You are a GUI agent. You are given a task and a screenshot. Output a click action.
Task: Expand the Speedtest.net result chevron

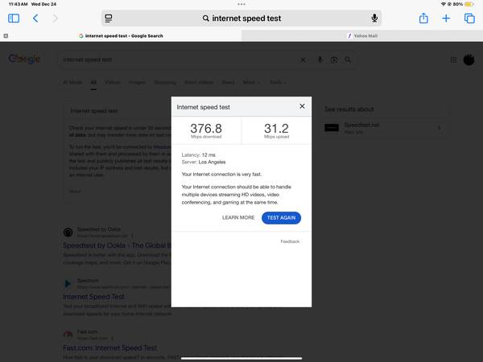click(439, 128)
